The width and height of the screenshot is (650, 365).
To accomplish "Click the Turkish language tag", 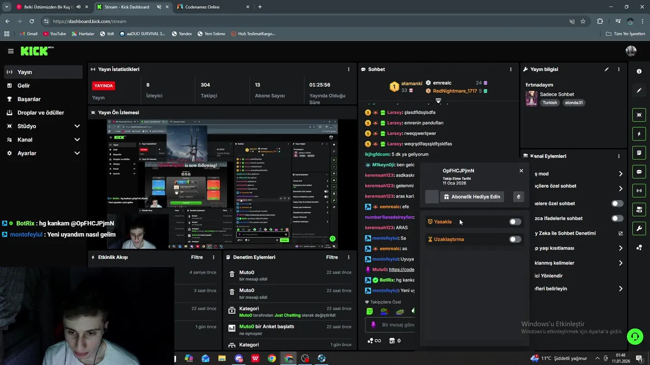I will [549, 102].
